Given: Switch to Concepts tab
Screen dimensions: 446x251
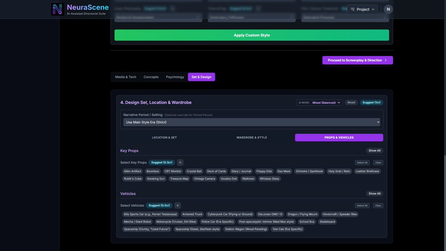Looking at the screenshot, I should coord(151,77).
